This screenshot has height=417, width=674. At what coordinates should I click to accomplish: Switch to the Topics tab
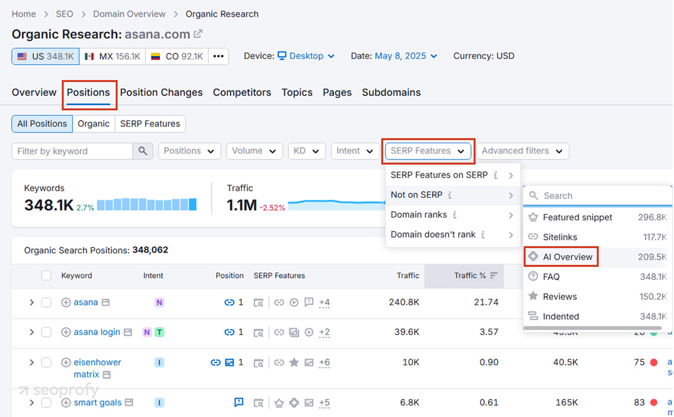[x=297, y=92]
